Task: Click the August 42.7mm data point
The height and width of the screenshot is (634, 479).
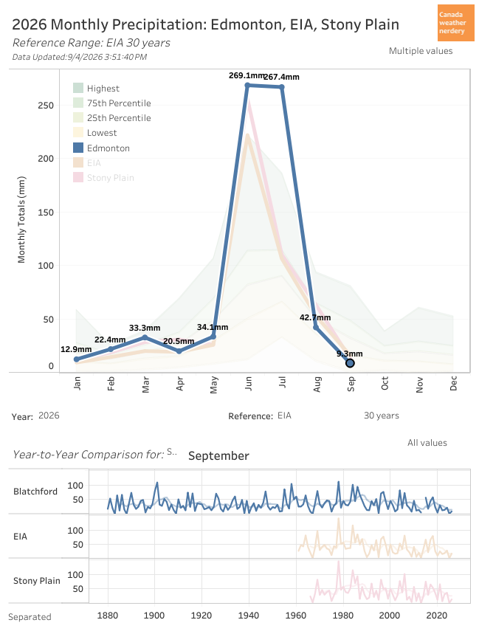Action: point(316,327)
